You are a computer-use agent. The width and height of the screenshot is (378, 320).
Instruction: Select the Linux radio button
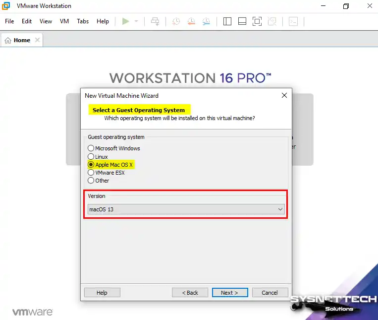click(x=91, y=157)
